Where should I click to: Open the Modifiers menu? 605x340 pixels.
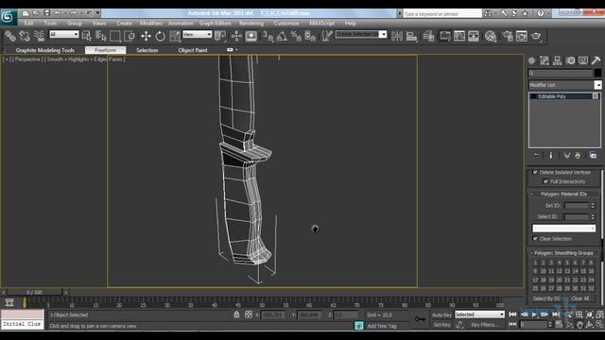coord(151,23)
